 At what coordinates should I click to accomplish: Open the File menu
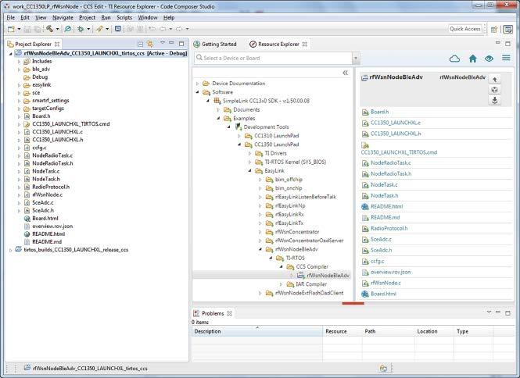coord(11,17)
